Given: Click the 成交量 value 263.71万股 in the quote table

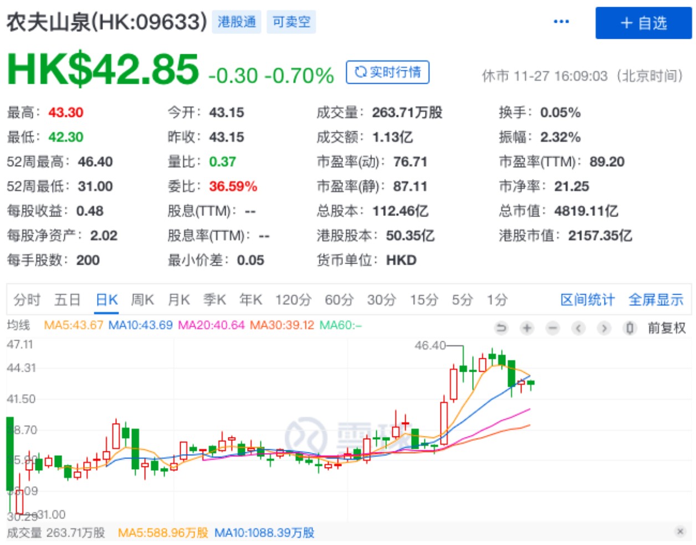Looking at the screenshot, I should (407, 112).
